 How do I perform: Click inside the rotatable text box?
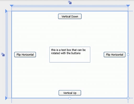70,54
